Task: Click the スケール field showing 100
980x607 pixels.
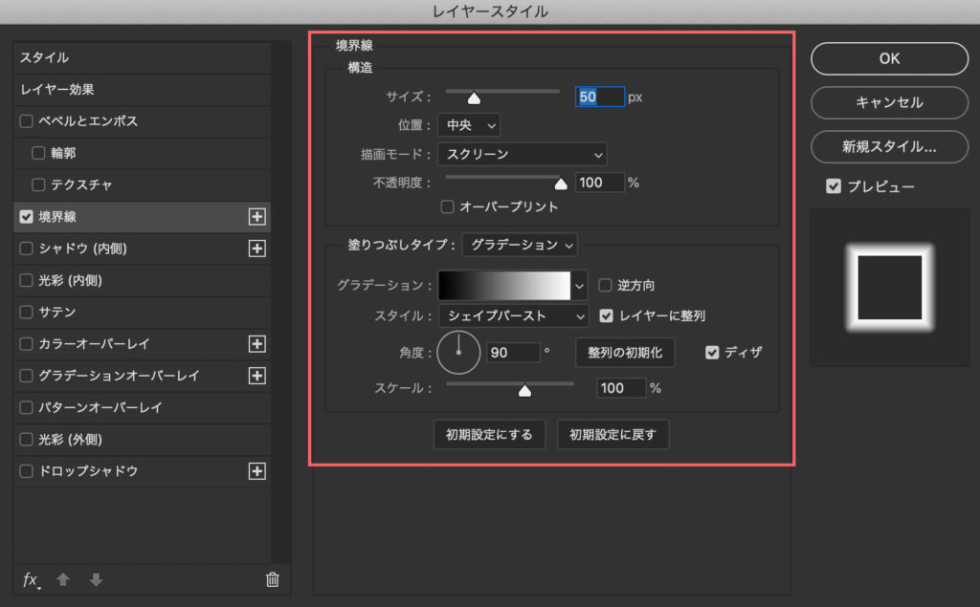Action: (620, 388)
